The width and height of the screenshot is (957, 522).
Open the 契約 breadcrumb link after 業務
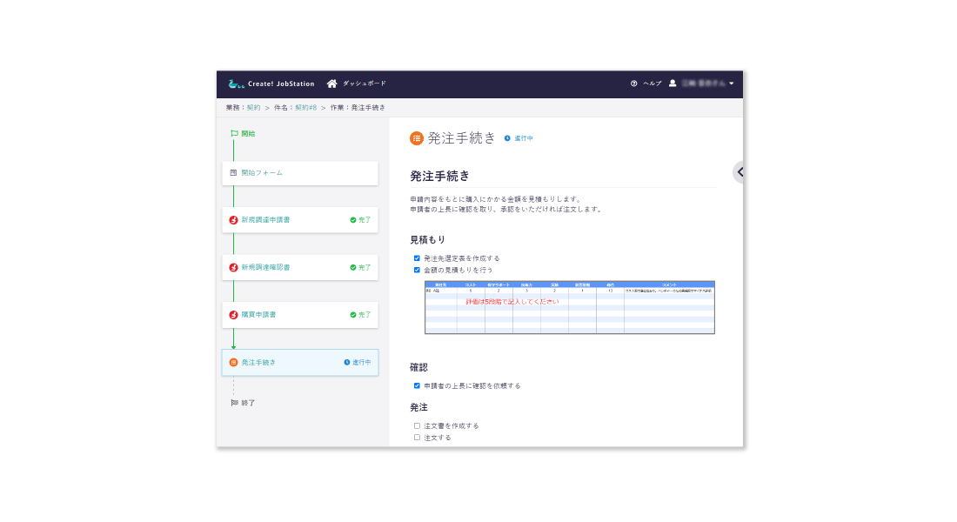point(253,108)
